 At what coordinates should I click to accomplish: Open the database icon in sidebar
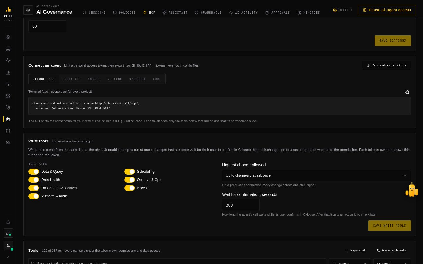coord(8,49)
